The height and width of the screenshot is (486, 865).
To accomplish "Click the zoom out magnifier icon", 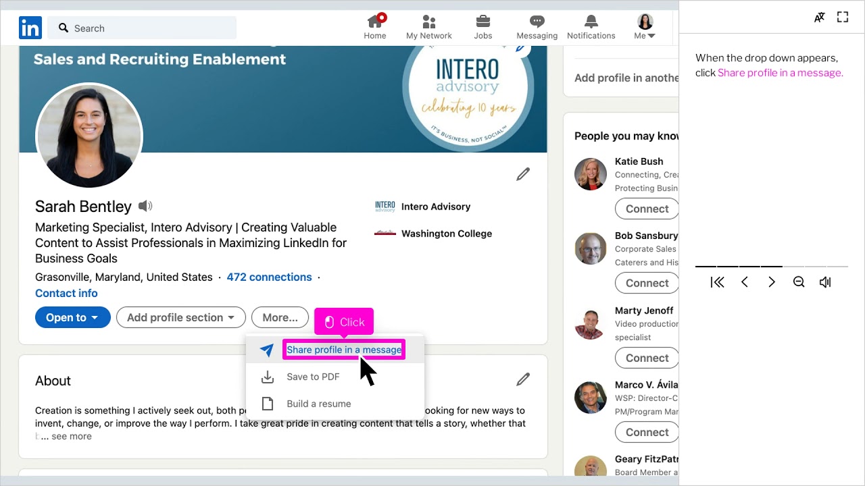I will (799, 282).
